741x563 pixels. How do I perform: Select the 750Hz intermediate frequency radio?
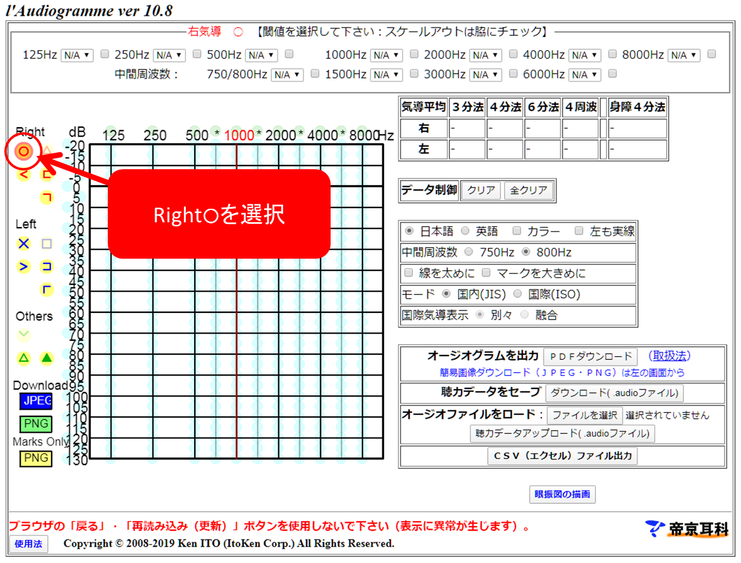point(468,251)
